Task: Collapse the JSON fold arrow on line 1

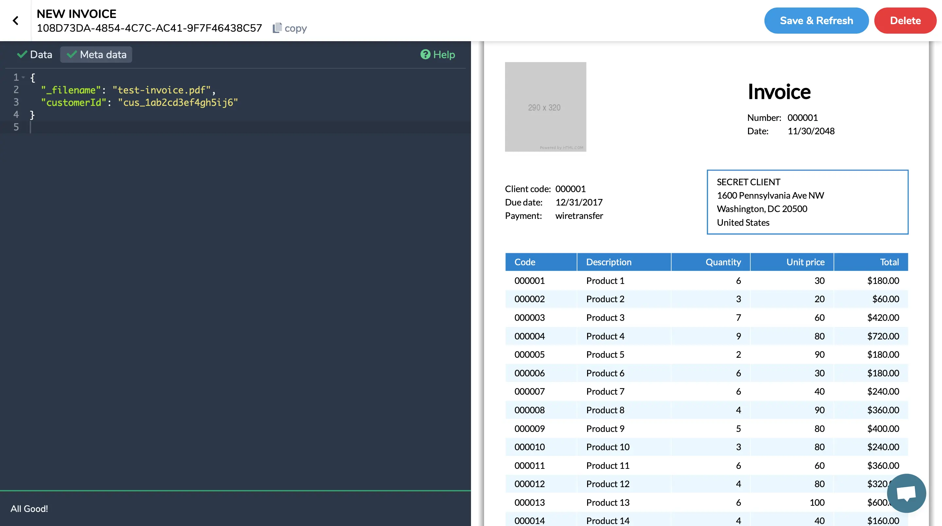Action: [24, 77]
